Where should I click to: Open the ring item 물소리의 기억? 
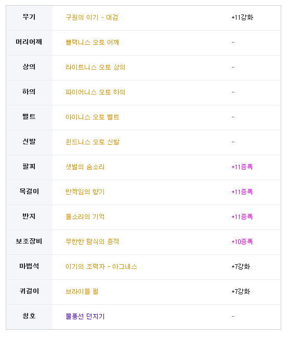point(85,217)
